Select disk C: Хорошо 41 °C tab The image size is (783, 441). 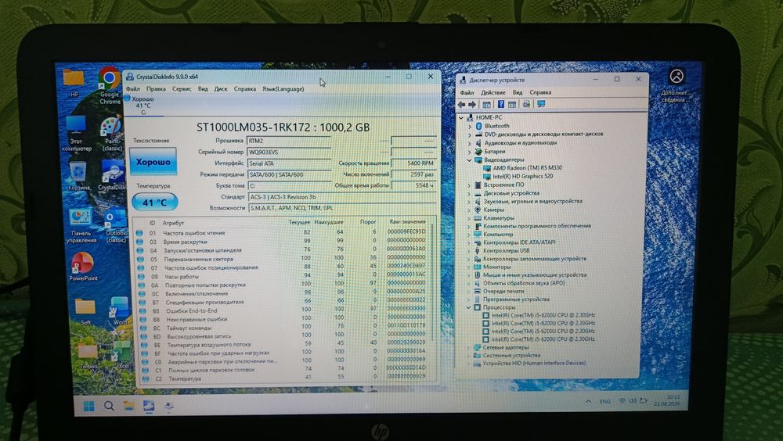(x=143, y=106)
